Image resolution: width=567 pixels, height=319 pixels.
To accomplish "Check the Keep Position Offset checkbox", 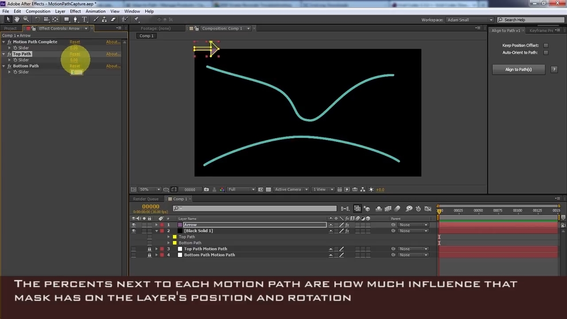I will pyautogui.click(x=546, y=45).
